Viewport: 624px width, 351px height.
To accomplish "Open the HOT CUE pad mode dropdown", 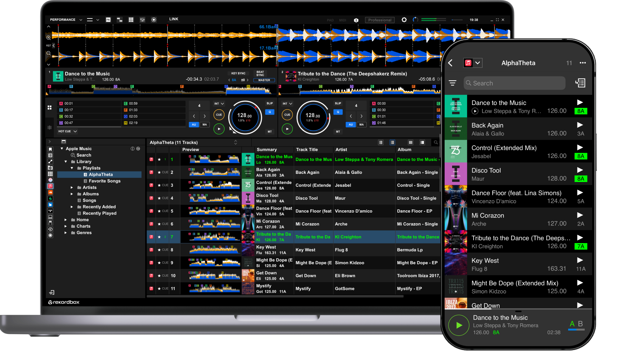I will [68, 131].
